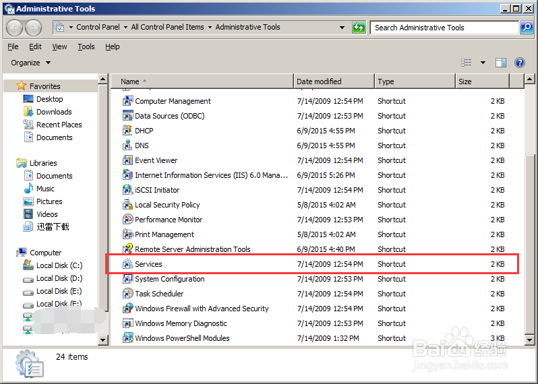
Task: Open the 迅雷下载 library
Action: point(53,227)
